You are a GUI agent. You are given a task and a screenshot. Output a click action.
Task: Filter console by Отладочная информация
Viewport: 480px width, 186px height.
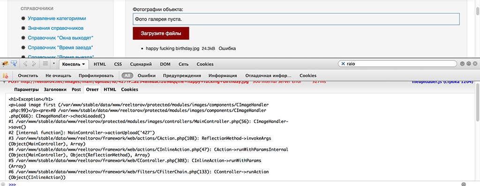tap(268, 75)
